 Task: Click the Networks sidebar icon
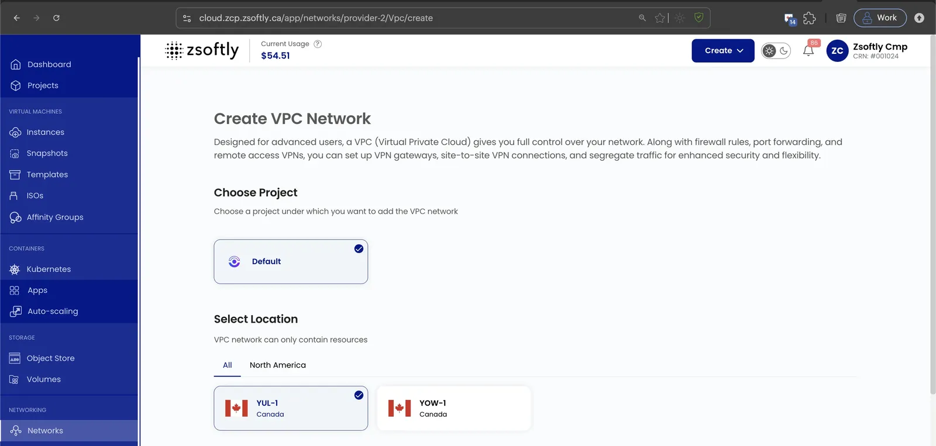[x=16, y=431]
